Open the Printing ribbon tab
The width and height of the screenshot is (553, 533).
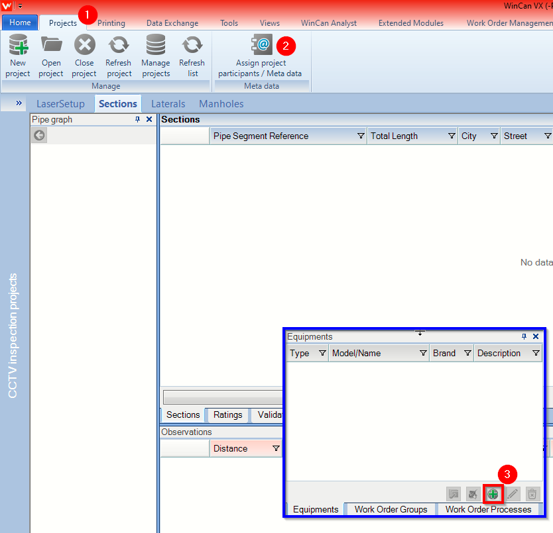(111, 23)
